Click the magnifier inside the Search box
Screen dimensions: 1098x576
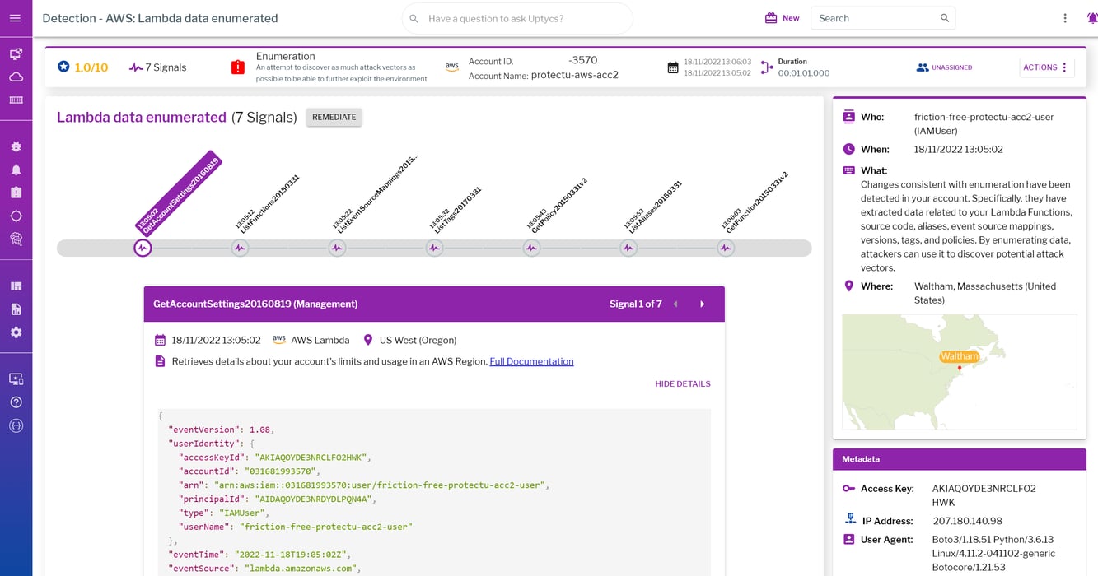pyautogui.click(x=945, y=18)
